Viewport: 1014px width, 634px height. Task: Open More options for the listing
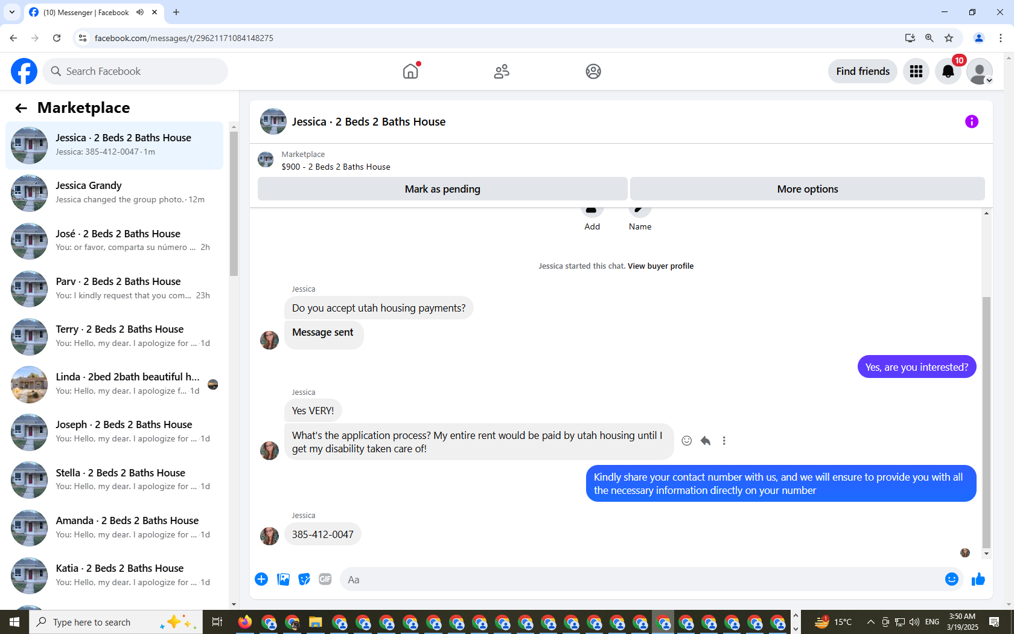coord(808,189)
